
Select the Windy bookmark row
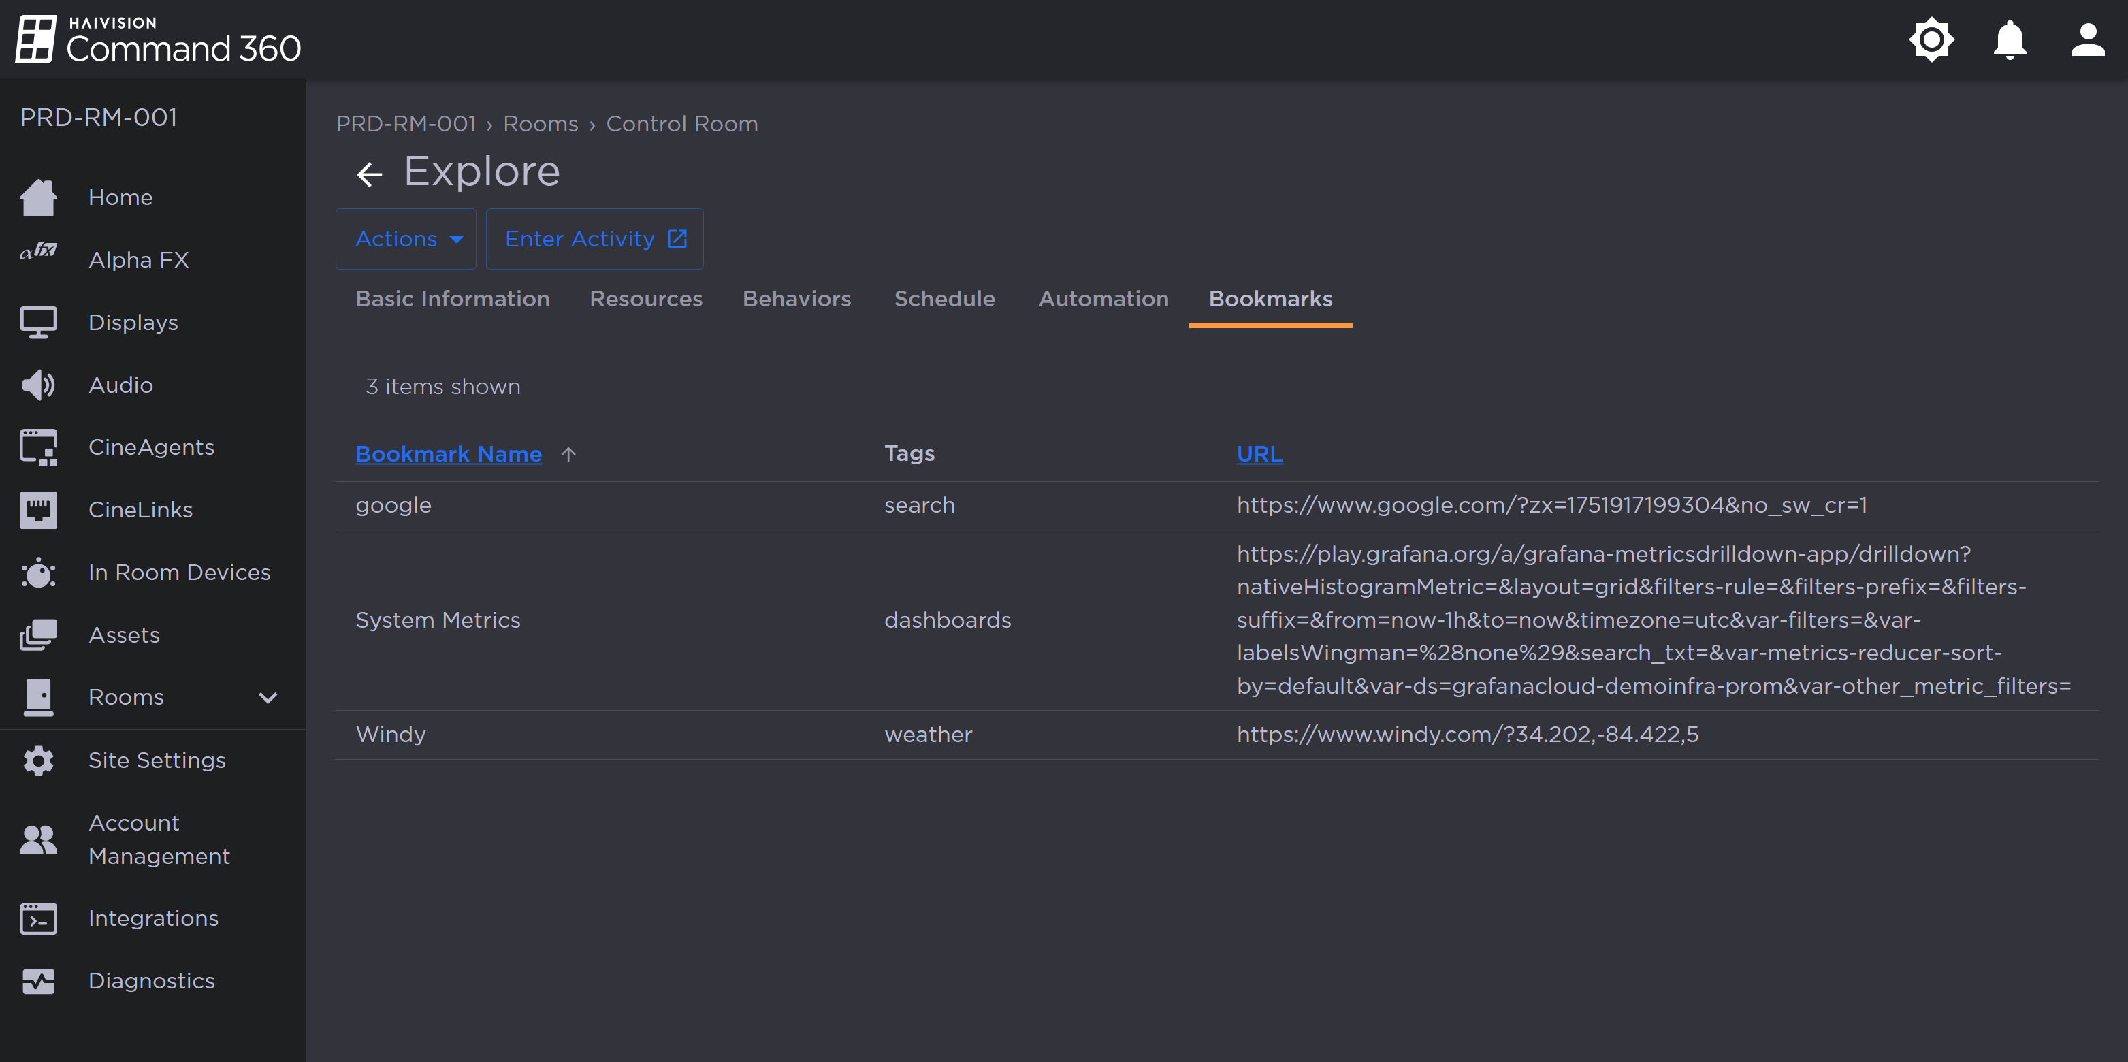(x=391, y=734)
